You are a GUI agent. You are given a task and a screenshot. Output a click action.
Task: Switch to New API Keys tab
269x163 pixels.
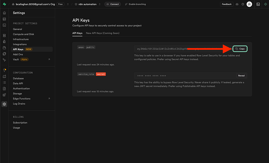point(103,33)
